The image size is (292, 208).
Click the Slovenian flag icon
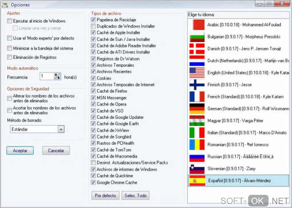(197, 169)
